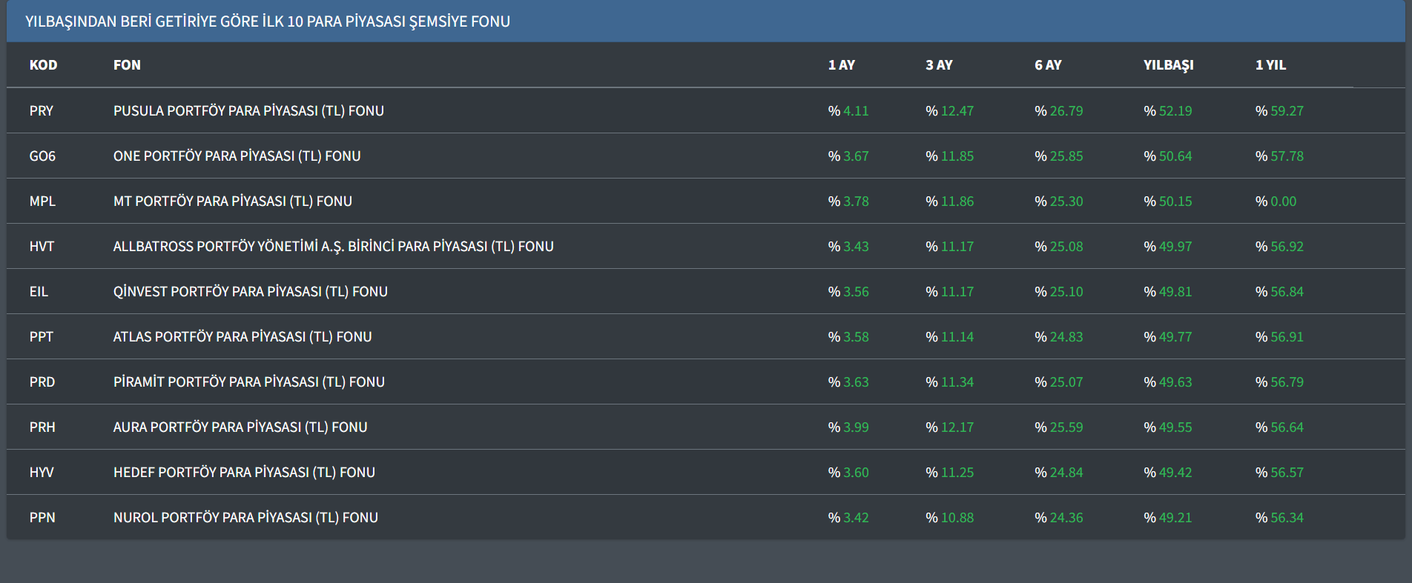Click Hedef Portföy Para Piyasası (TL) Fonu
Image resolution: width=1412 pixels, height=583 pixels.
(x=244, y=473)
